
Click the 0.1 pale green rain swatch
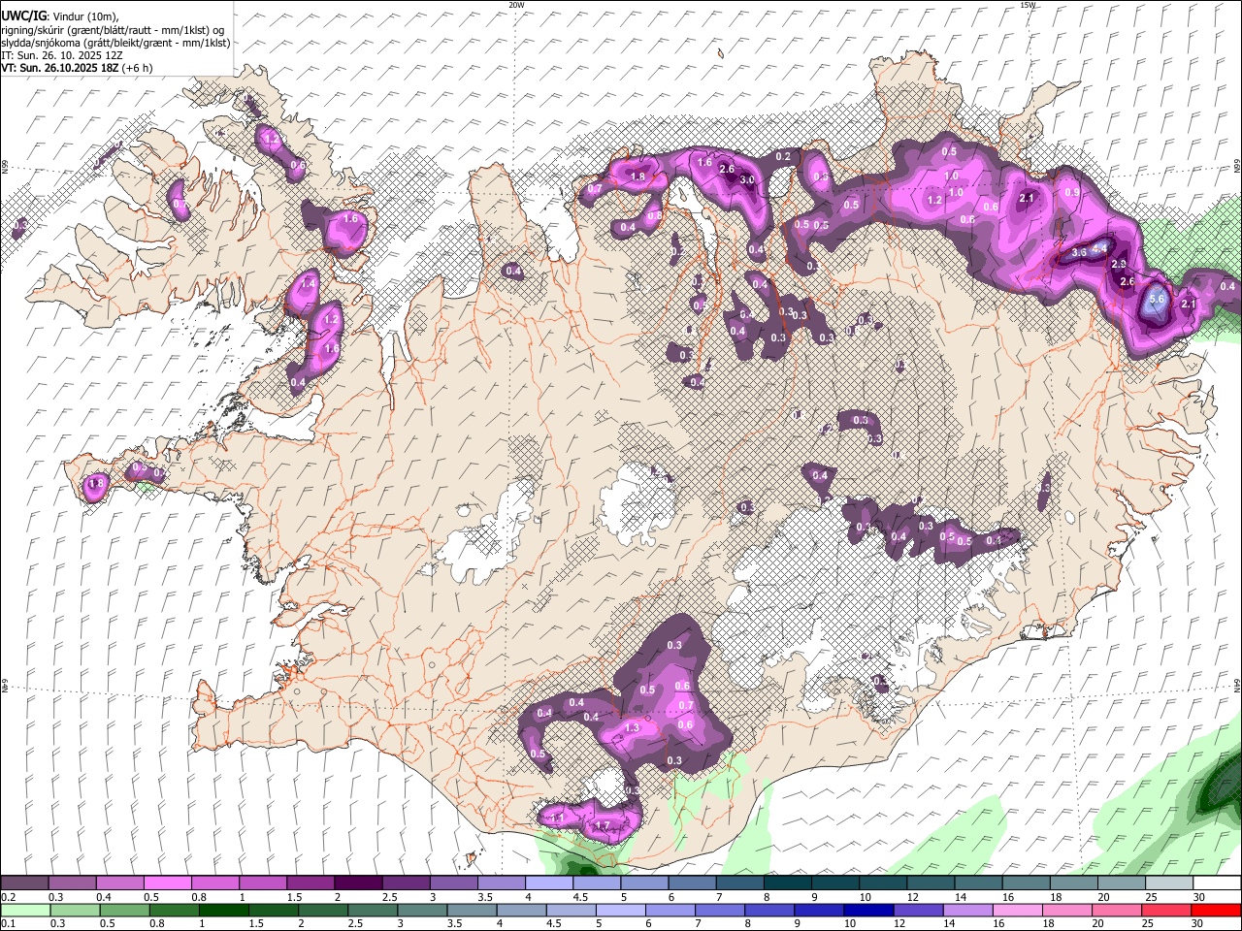click(x=25, y=910)
